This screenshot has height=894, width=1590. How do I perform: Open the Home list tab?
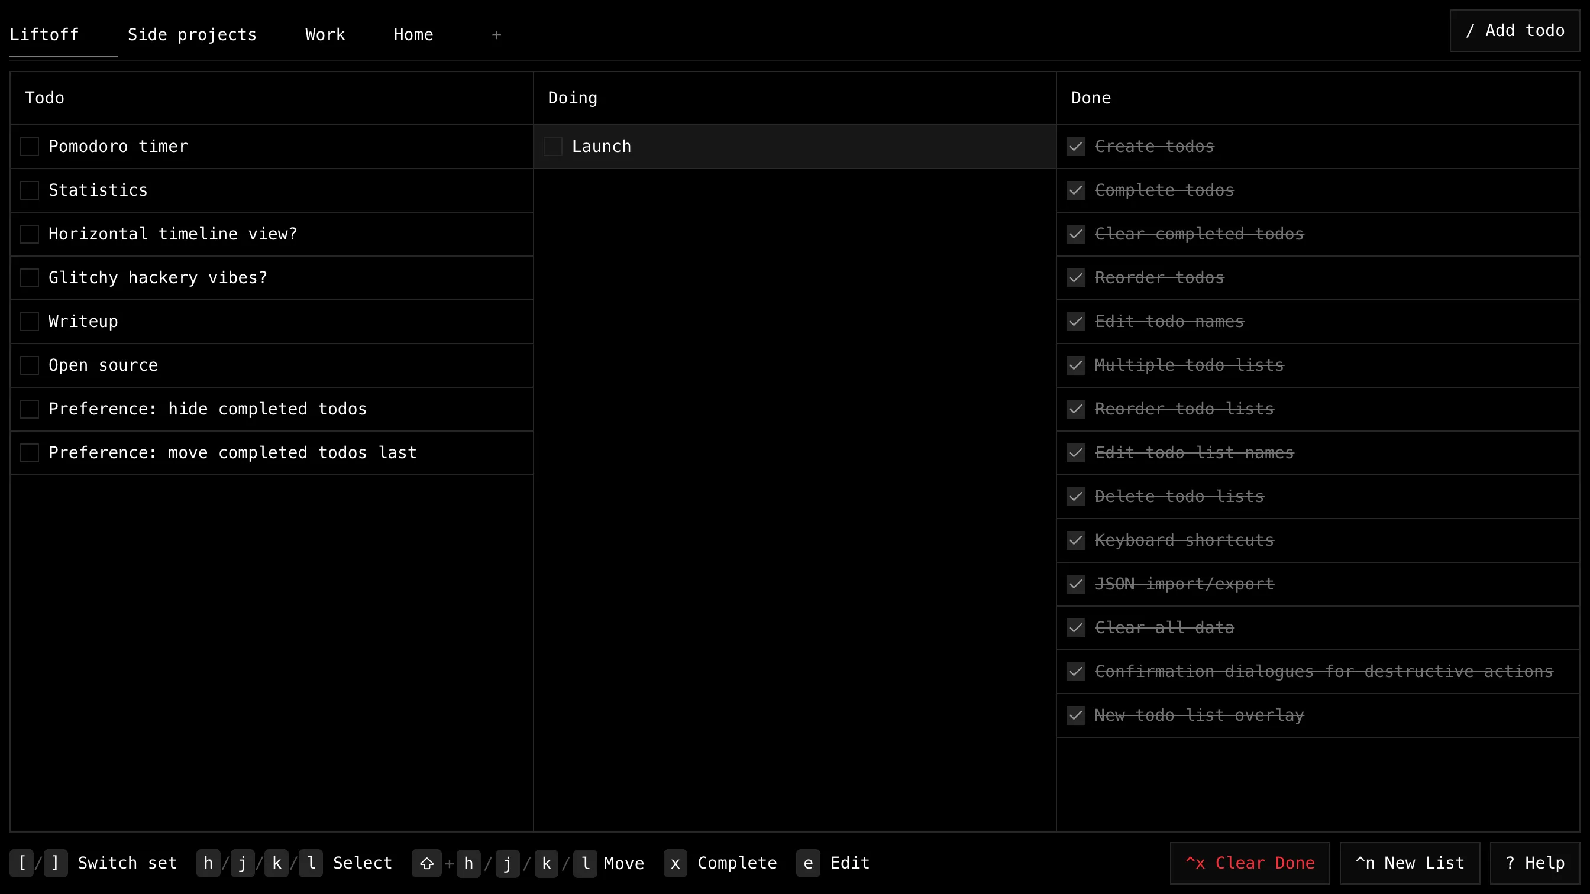point(413,34)
